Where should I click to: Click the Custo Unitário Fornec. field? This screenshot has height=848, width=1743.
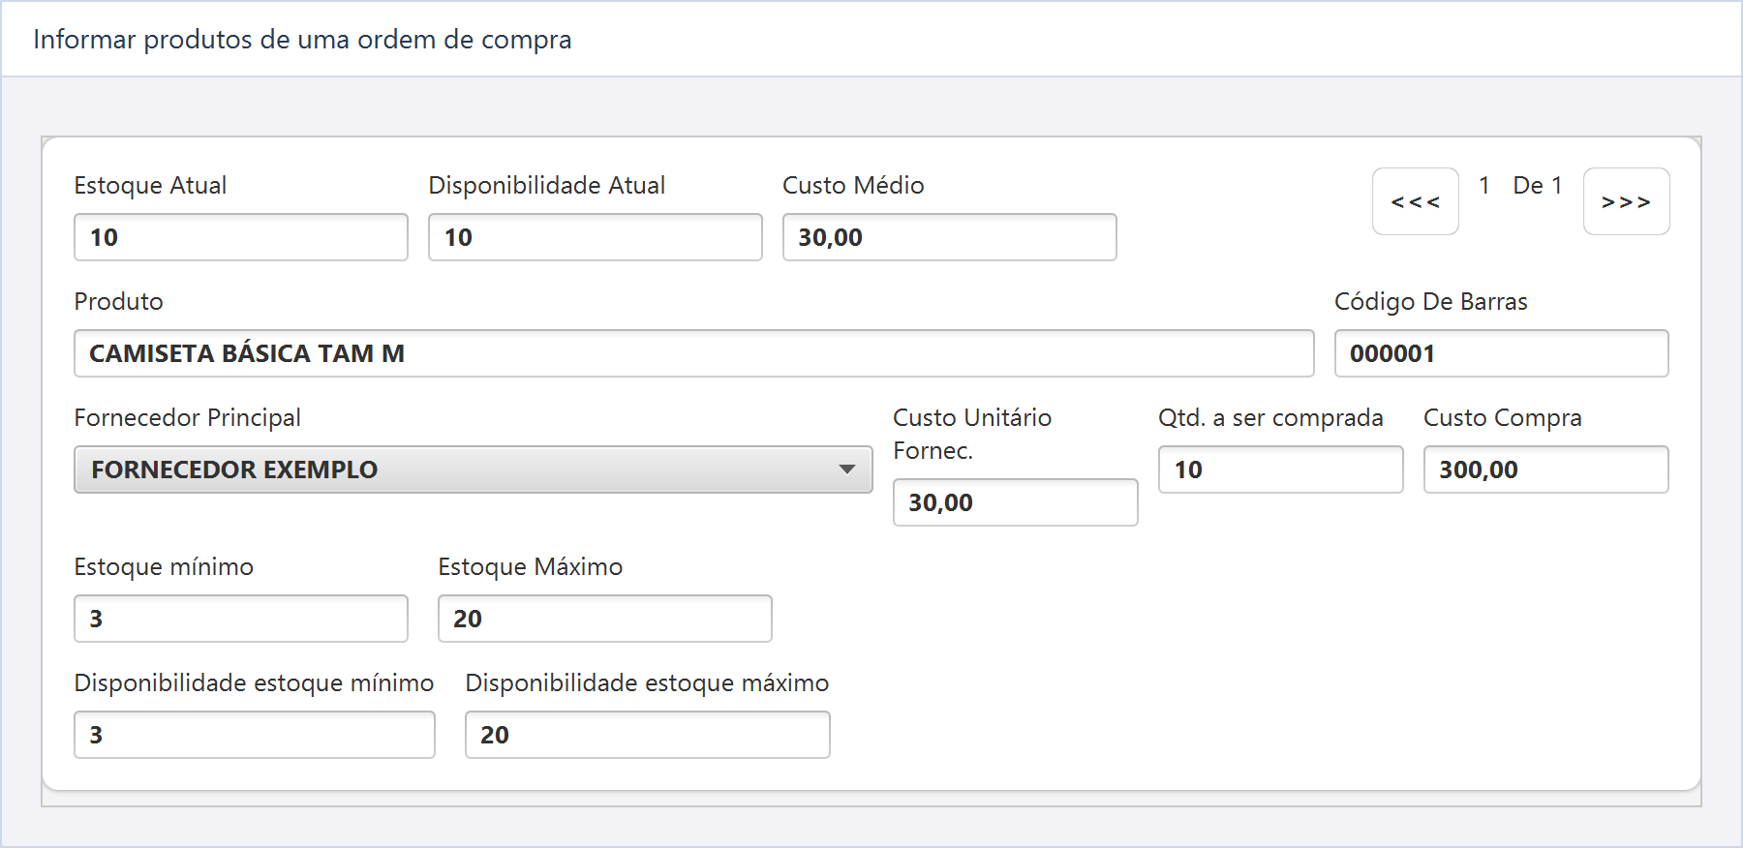(1016, 502)
